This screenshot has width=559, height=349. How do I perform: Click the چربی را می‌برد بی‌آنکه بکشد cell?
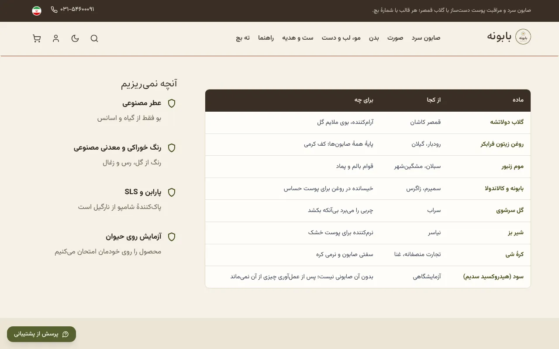coord(341,210)
